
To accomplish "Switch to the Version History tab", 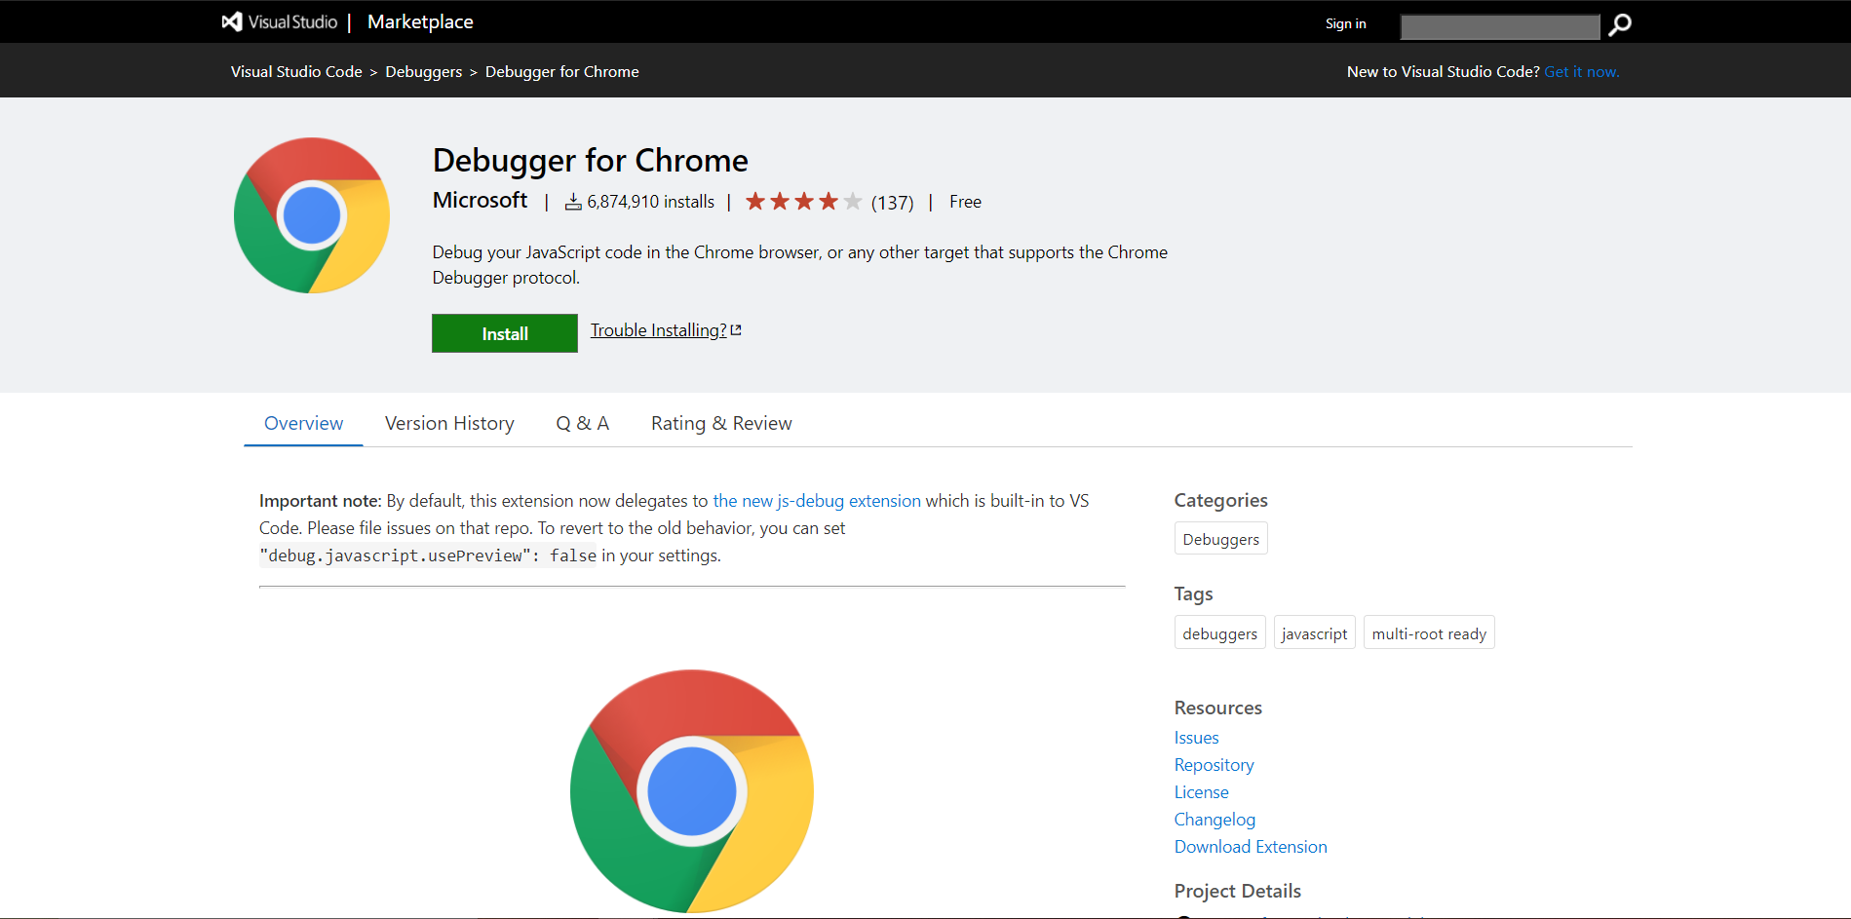I will pyautogui.click(x=449, y=423).
